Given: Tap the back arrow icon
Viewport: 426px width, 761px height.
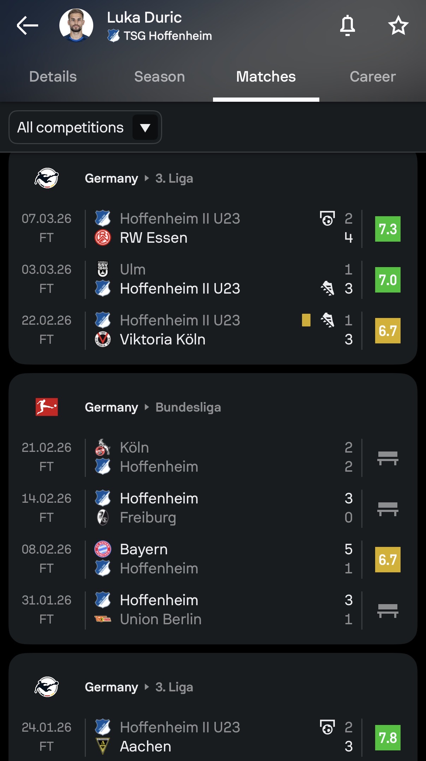Looking at the screenshot, I should point(28,25).
